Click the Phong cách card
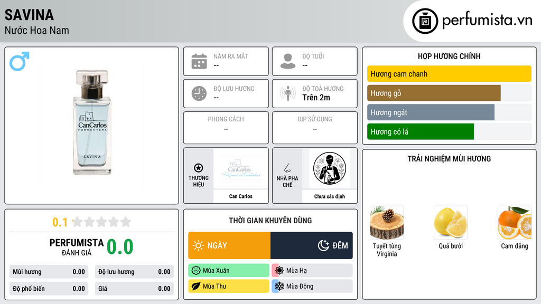Image resolution: width=541 pixels, height=304 pixels. 226,128
